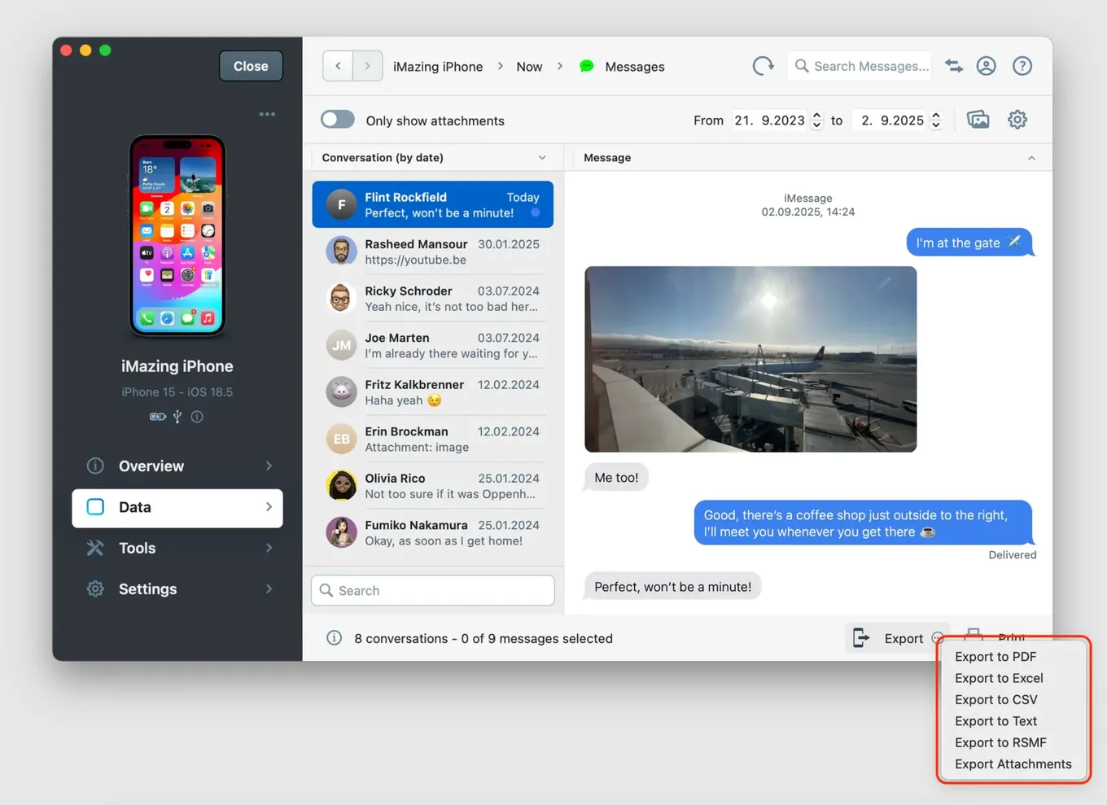This screenshot has height=805, width=1107.
Task: Click Fritz Kalkbrenner's avatar
Action: (341, 392)
